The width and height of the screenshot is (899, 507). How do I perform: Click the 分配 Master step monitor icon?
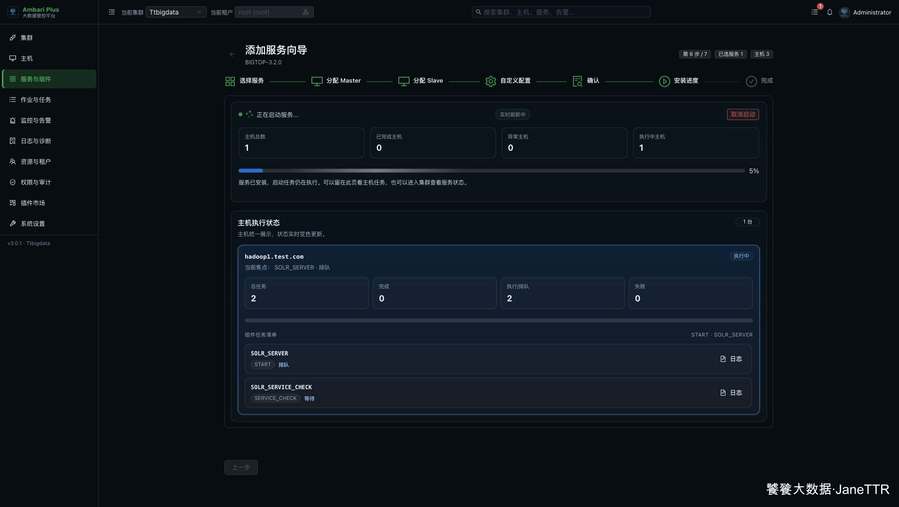point(317,81)
